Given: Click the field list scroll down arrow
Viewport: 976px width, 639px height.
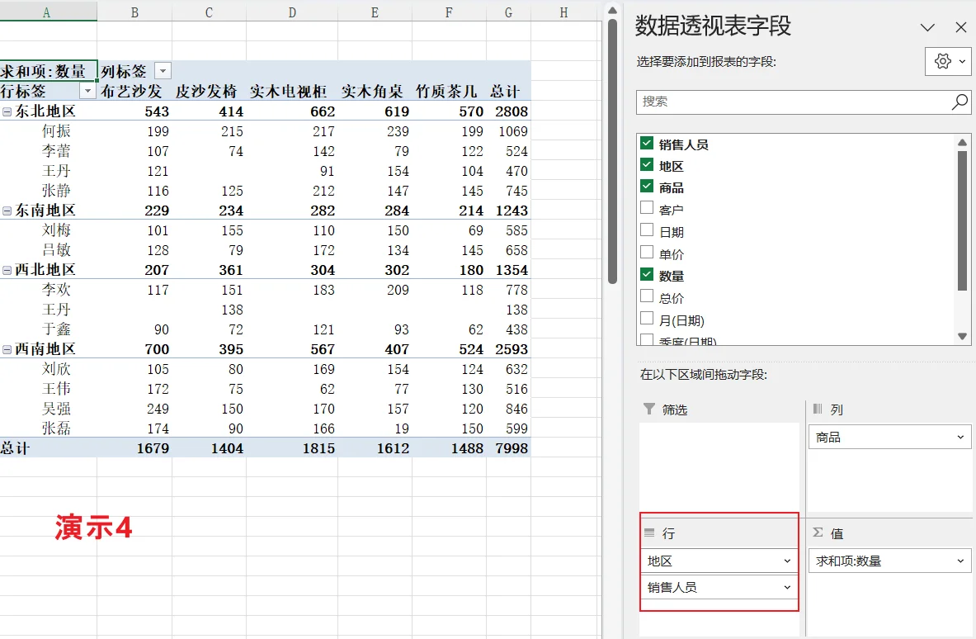Looking at the screenshot, I should pyautogui.click(x=962, y=336).
